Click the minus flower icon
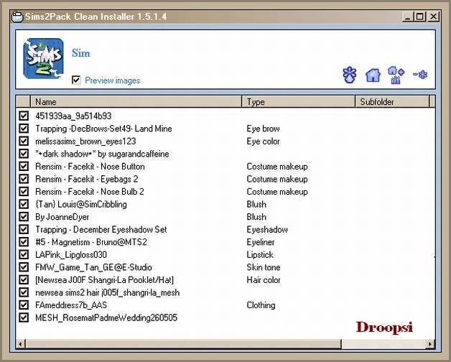Screen dimensions: 451x362 420,75
